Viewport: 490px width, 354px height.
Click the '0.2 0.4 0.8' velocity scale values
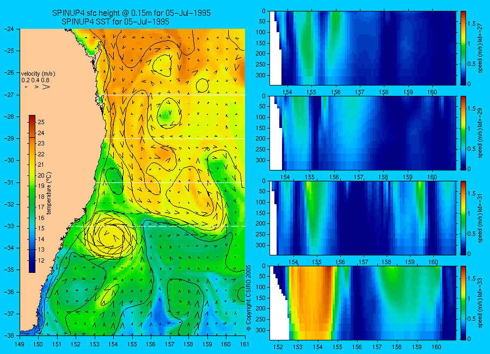coord(35,81)
